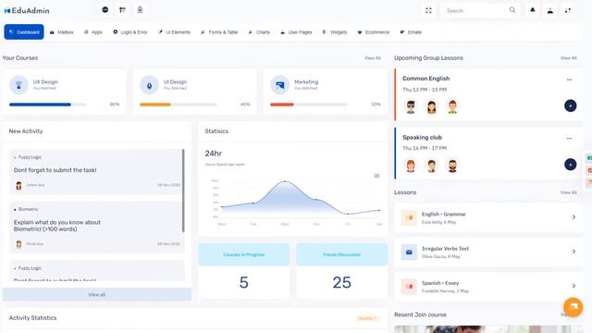Click the New Activity list scrollbar
Image resolution: width=592 pixels, height=333 pixels.
[183, 191]
